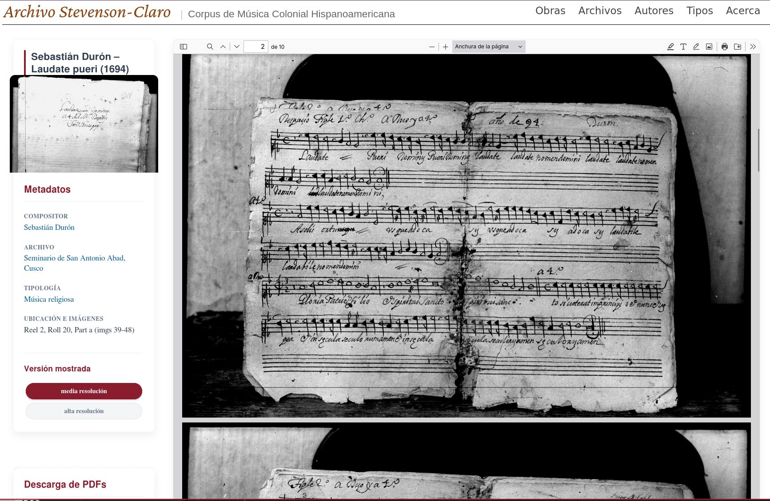Image resolution: width=770 pixels, height=501 pixels.
Task: Switch to the alta resolución version
Action: point(84,411)
